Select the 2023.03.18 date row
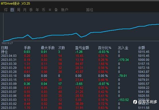159x110 pixels. (x=9, y=76)
